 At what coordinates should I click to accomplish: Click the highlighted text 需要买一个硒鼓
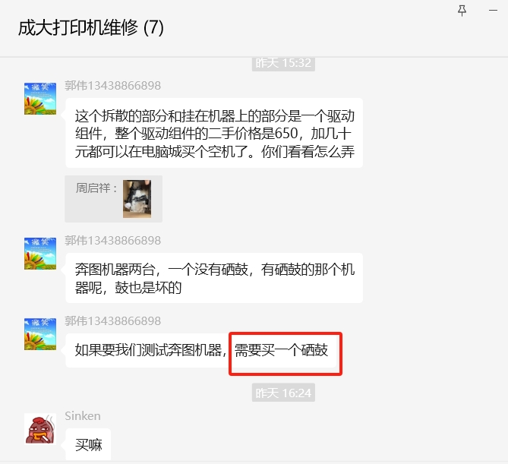pyautogui.click(x=281, y=350)
